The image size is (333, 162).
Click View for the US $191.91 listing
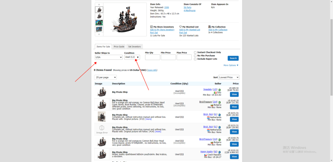click(234, 157)
